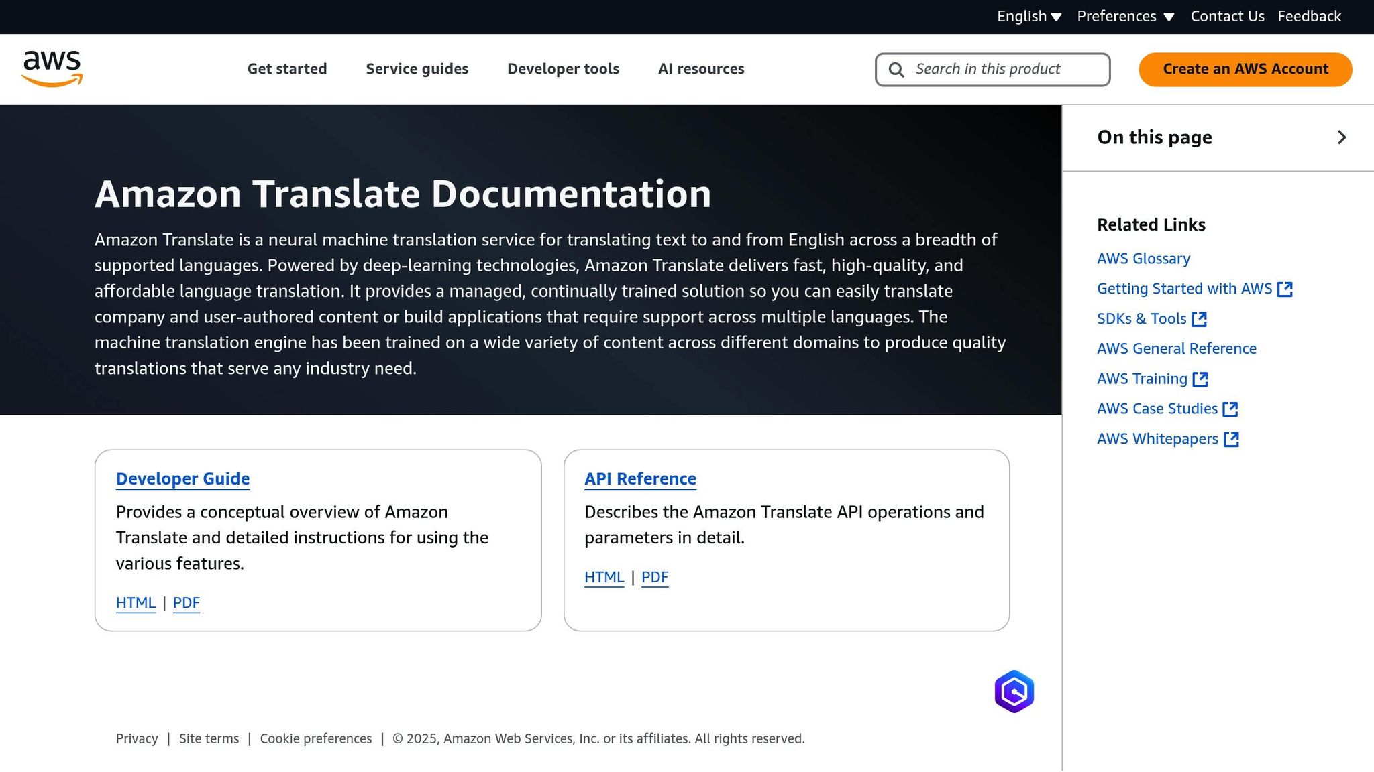Click the search magnifier icon
1374x772 pixels.
click(x=896, y=69)
